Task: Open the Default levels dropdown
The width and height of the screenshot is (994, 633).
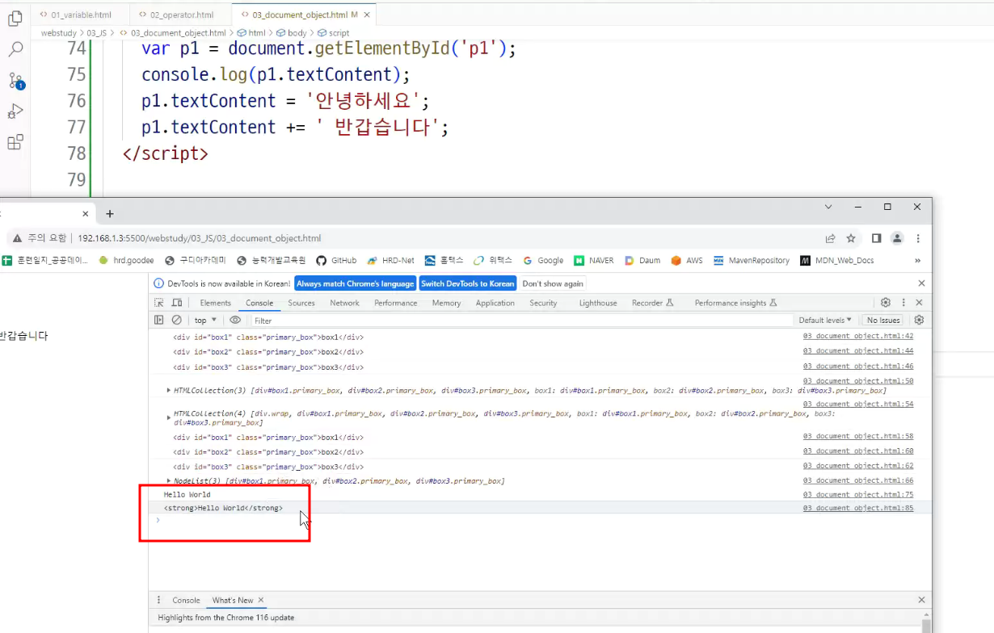Action: pyautogui.click(x=825, y=321)
